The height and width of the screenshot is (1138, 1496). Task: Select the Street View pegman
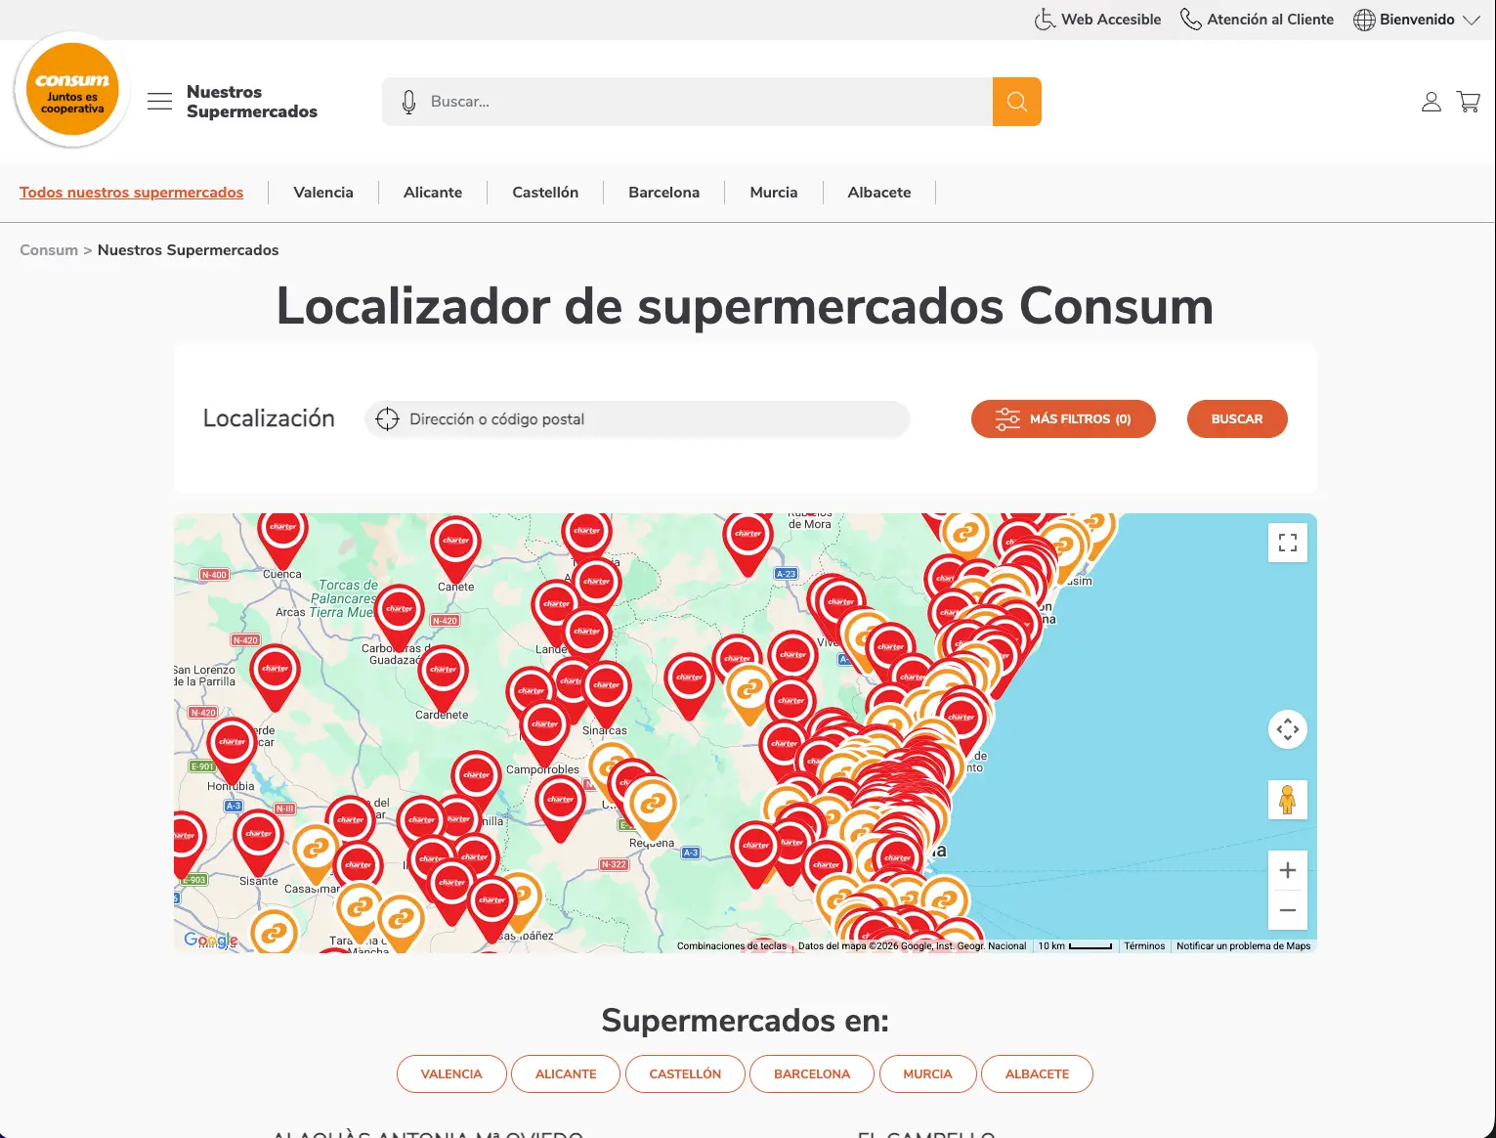(1288, 800)
